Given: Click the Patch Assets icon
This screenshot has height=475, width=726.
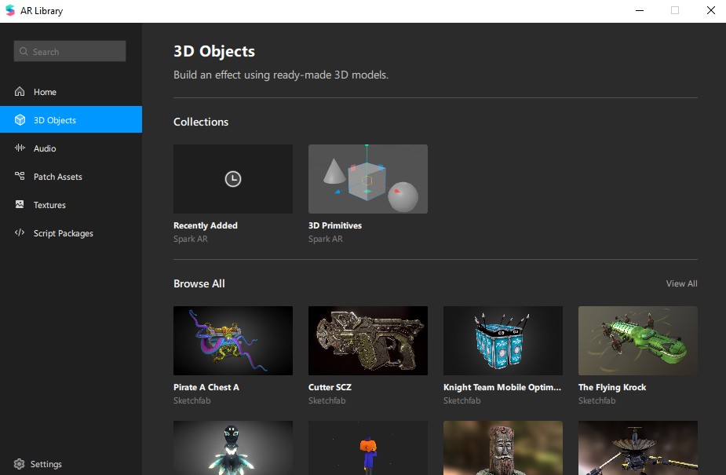Looking at the screenshot, I should [x=20, y=177].
